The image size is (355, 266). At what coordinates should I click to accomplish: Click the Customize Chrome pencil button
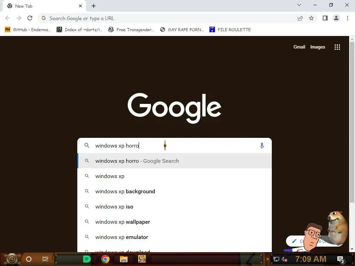click(x=294, y=241)
